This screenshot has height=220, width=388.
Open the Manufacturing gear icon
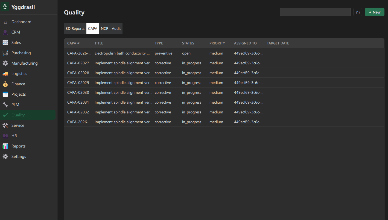point(5,63)
